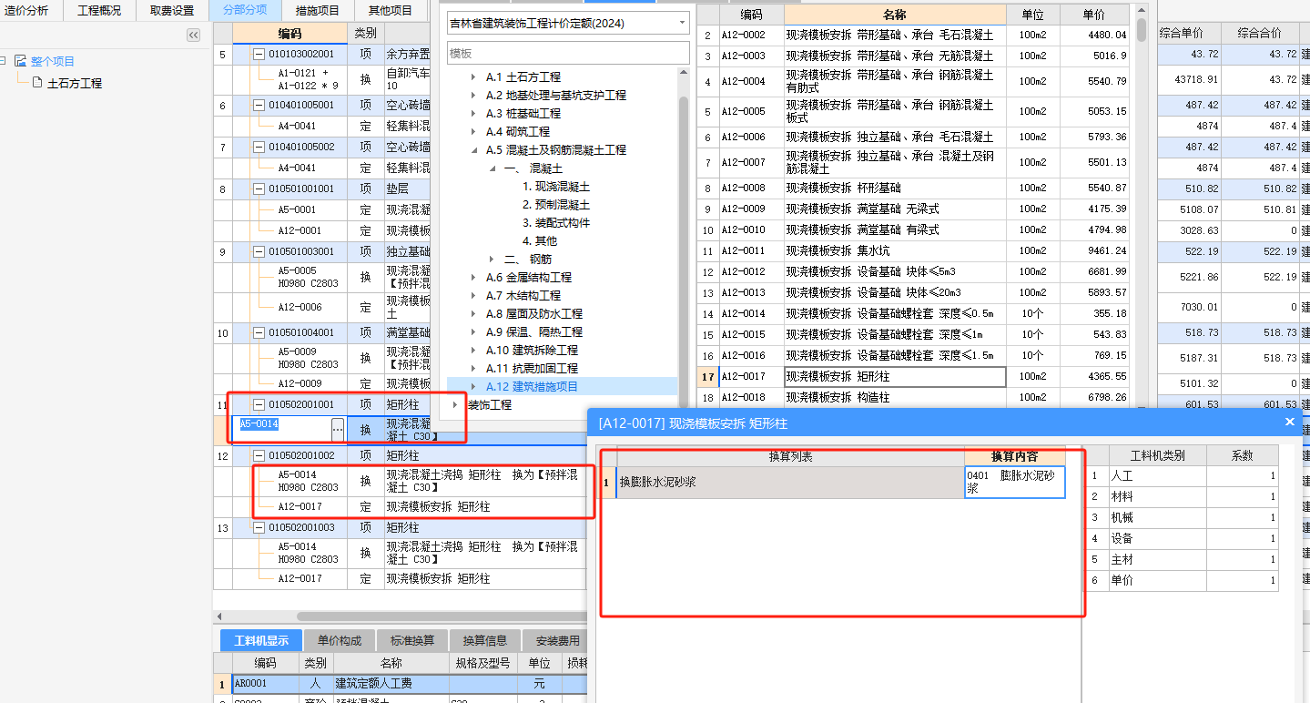Viewport: 1310px width, 703px height.
Task: Expand A.9 保温、隔热工程 chapter
Action: click(473, 332)
